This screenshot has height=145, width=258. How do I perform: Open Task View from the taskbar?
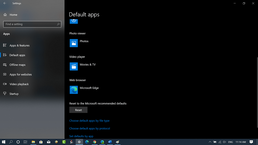(25, 142)
